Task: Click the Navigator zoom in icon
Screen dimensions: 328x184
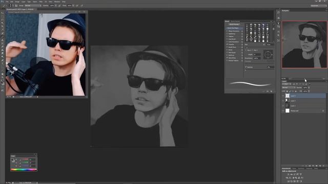Action: point(324,79)
